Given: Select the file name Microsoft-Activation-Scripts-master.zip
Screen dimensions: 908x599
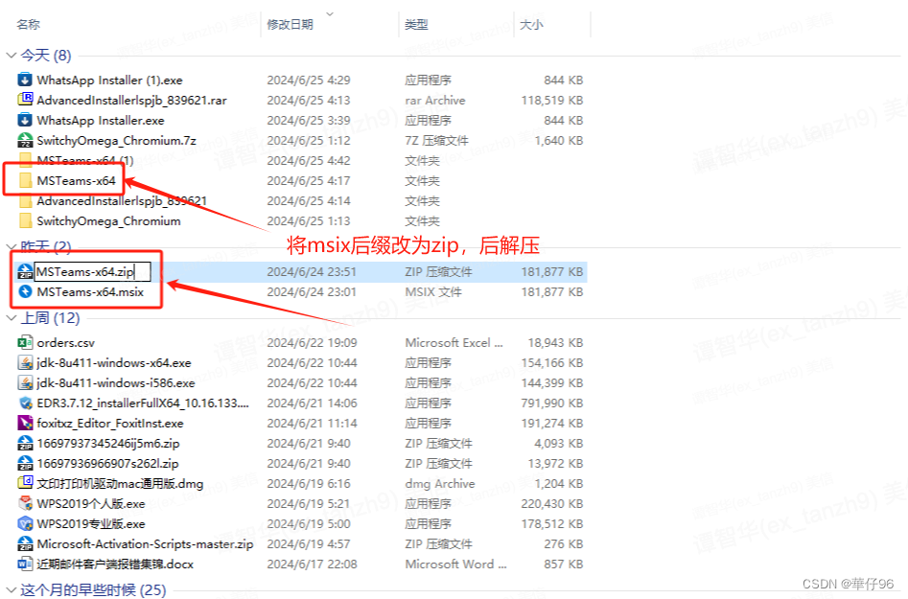Looking at the screenshot, I should pos(145,544).
